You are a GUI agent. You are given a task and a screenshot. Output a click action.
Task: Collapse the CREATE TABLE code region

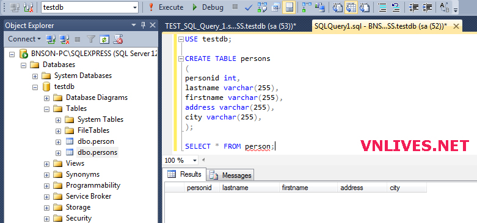(x=181, y=58)
